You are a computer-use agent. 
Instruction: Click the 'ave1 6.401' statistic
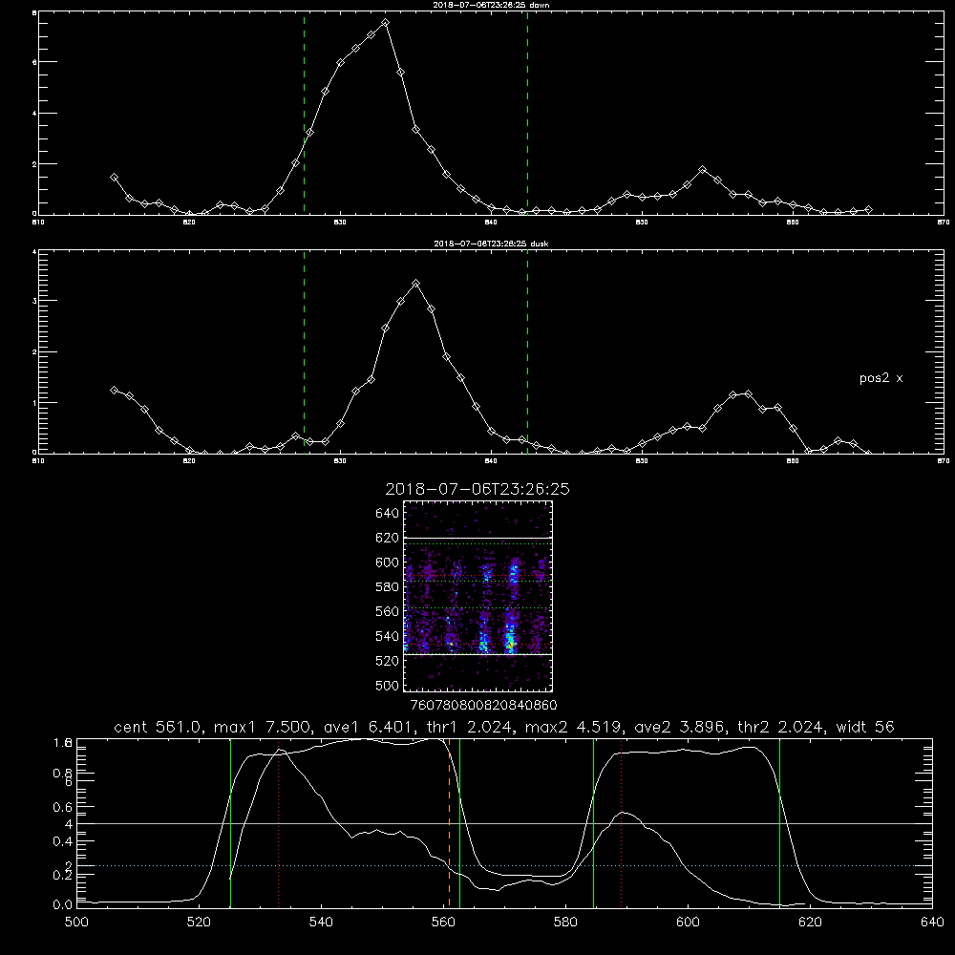pos(368,727)
